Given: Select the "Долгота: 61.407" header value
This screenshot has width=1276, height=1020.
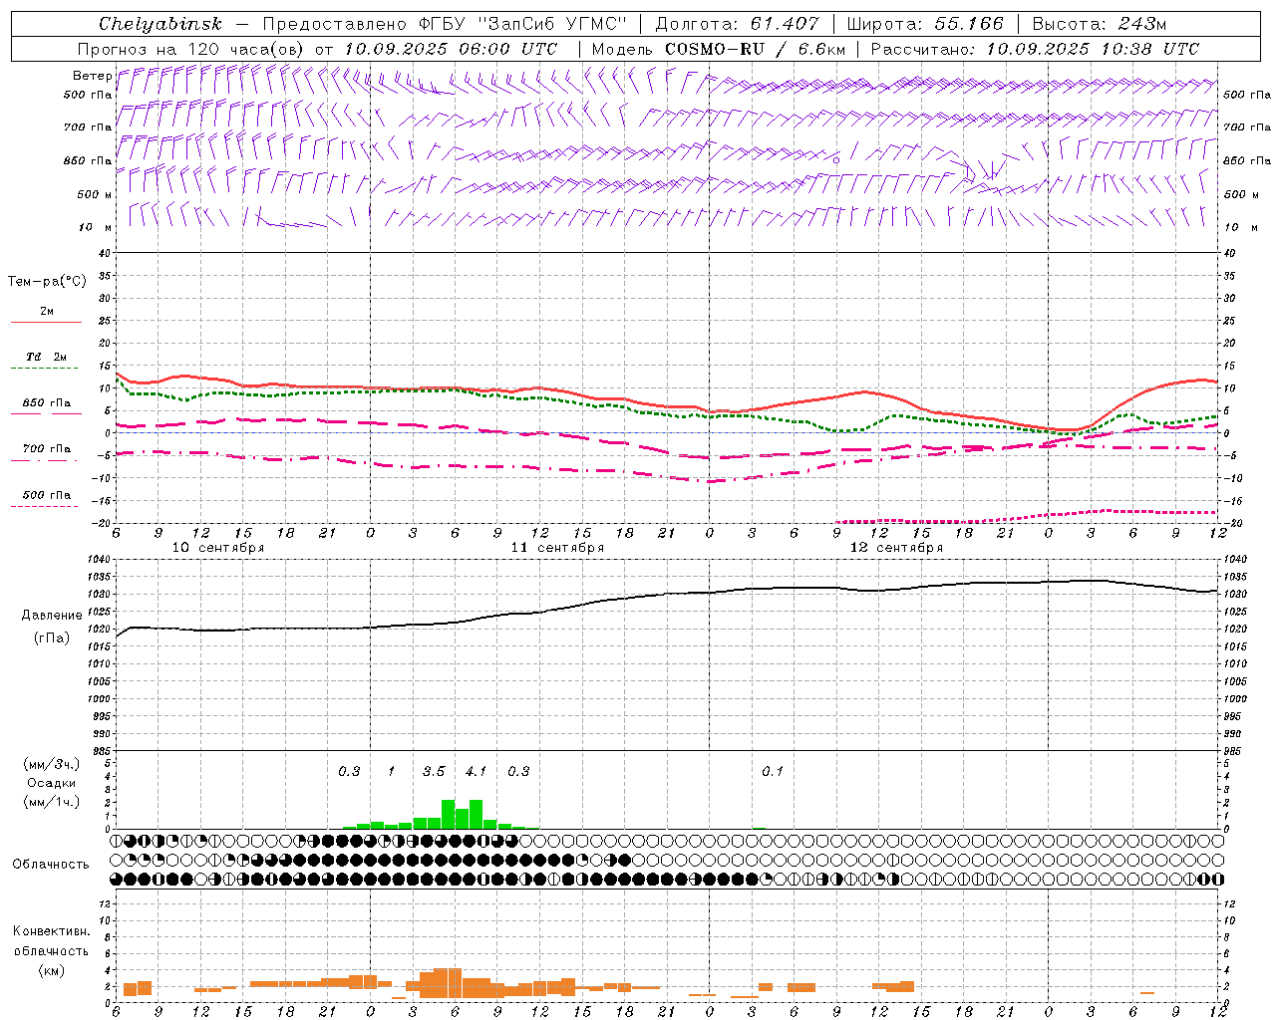Looking at the screenshot, I should (737, 24).
